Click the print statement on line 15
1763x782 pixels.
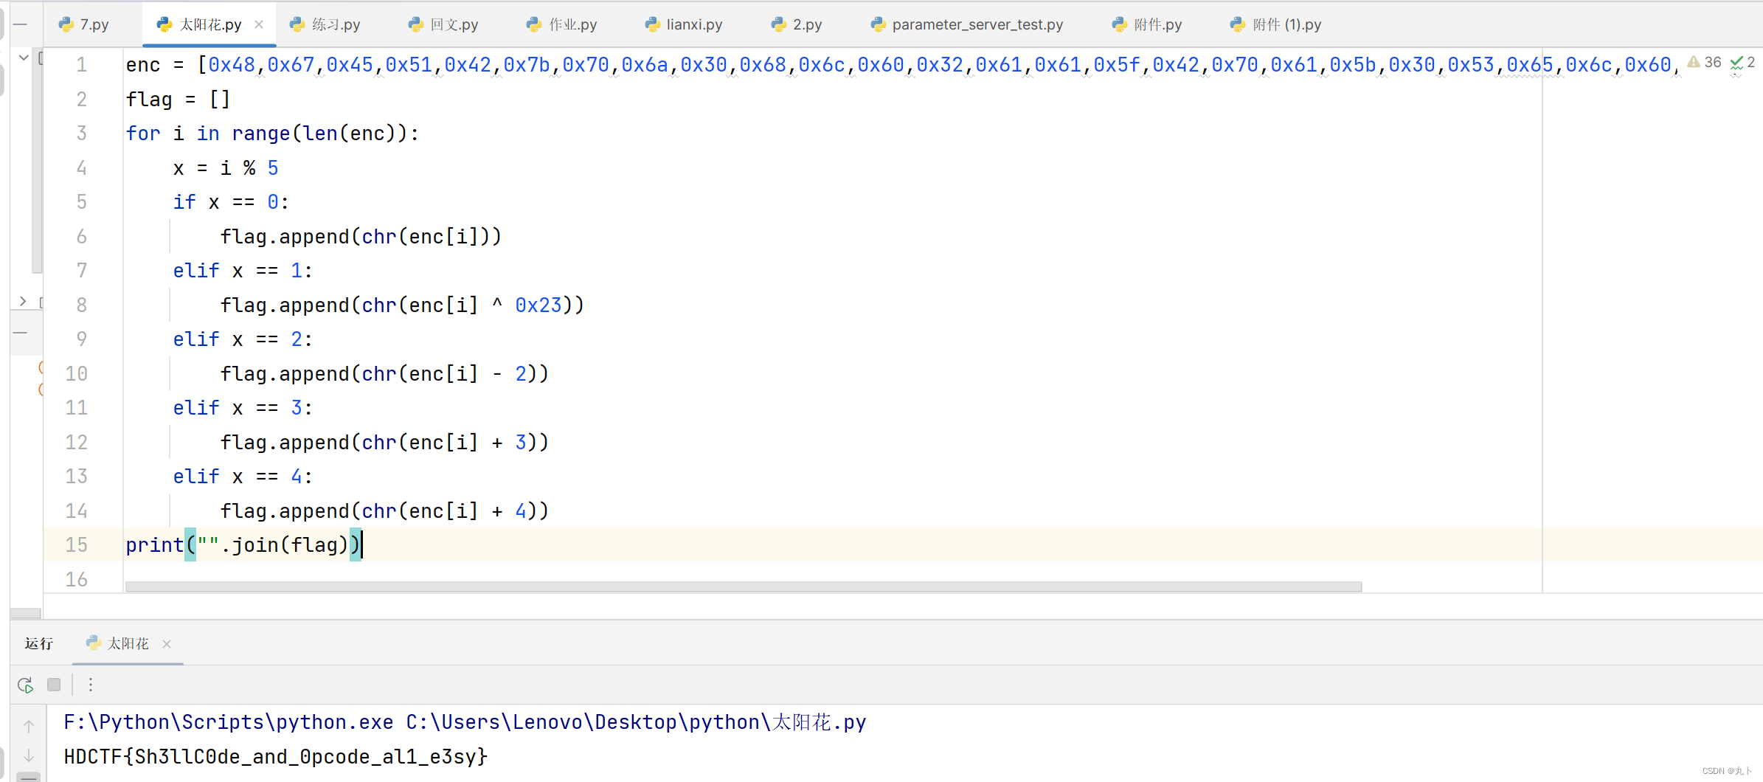(243, 545)
